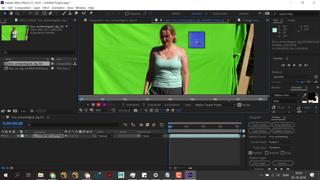Click the Track Camera button
The width and height of the screenshot is (320, 180).
(x=259, y=125)
